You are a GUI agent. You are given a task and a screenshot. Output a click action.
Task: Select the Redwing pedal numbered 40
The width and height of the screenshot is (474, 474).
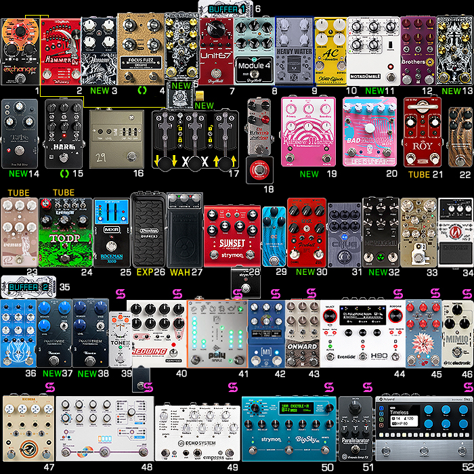point(158,334)
